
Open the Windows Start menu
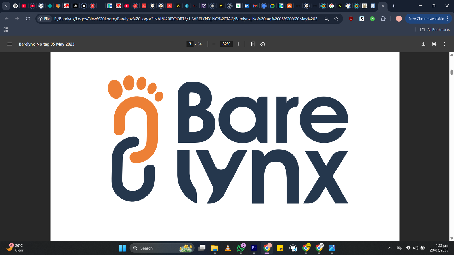coord(122,248)
